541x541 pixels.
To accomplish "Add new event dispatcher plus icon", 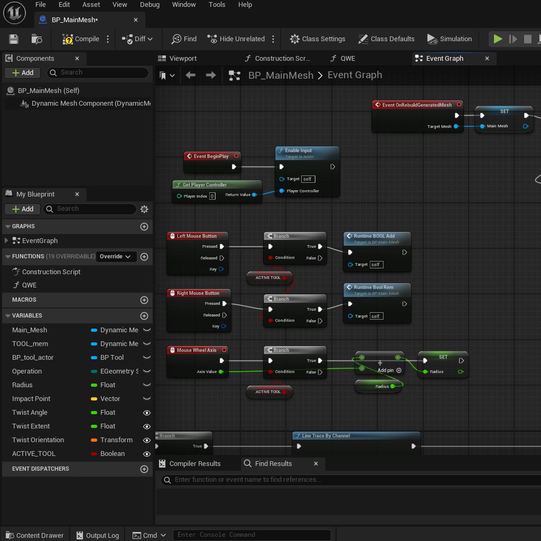I will [x=144, y=469].
